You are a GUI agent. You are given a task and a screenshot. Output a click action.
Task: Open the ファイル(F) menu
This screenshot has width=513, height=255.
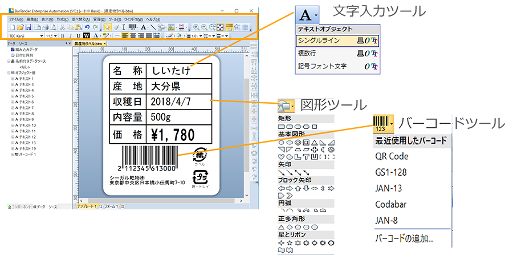17,19
